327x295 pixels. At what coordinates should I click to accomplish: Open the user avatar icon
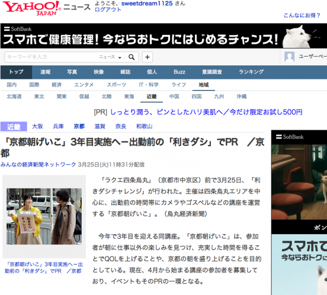point(289,57)
